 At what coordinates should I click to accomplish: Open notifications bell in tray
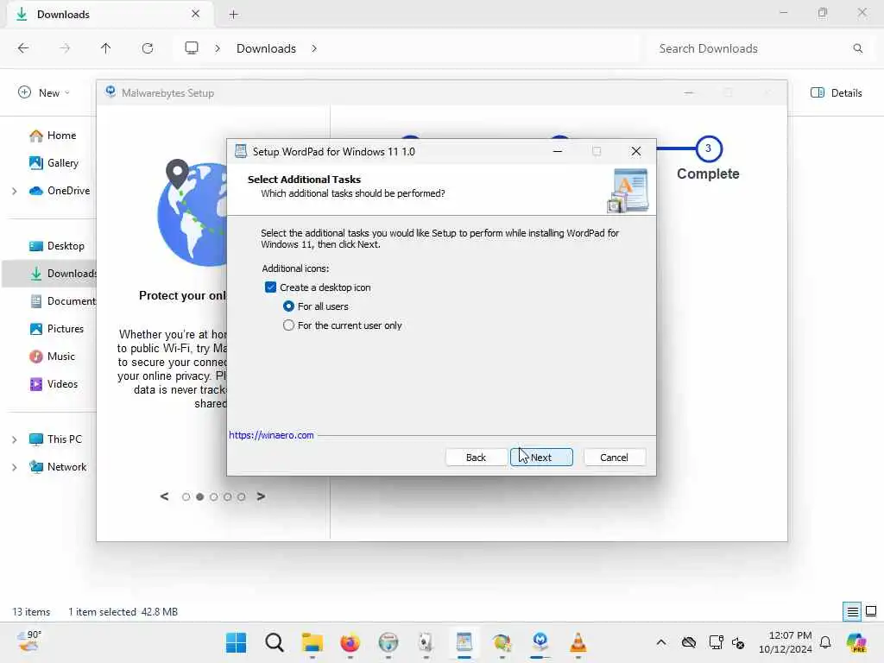pyautogui.click(x=825, y=642)
